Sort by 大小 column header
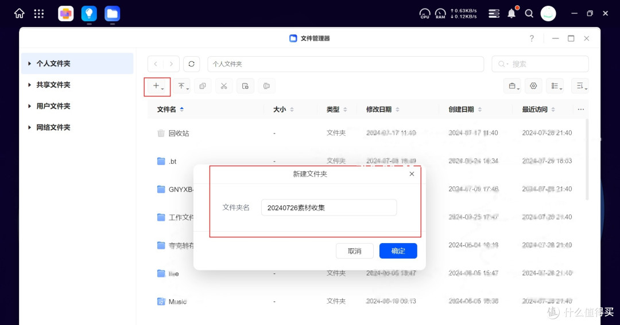620x325 pixels. (x=284, y=109)
